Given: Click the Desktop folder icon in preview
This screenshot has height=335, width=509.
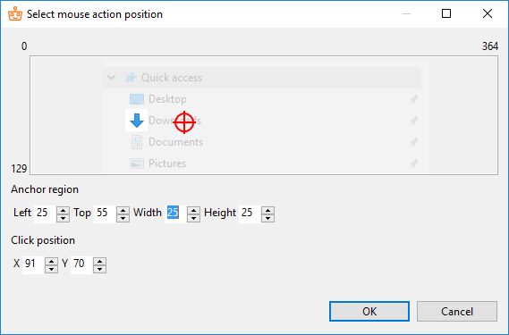Looking at the screenshot, I should 137,99.
